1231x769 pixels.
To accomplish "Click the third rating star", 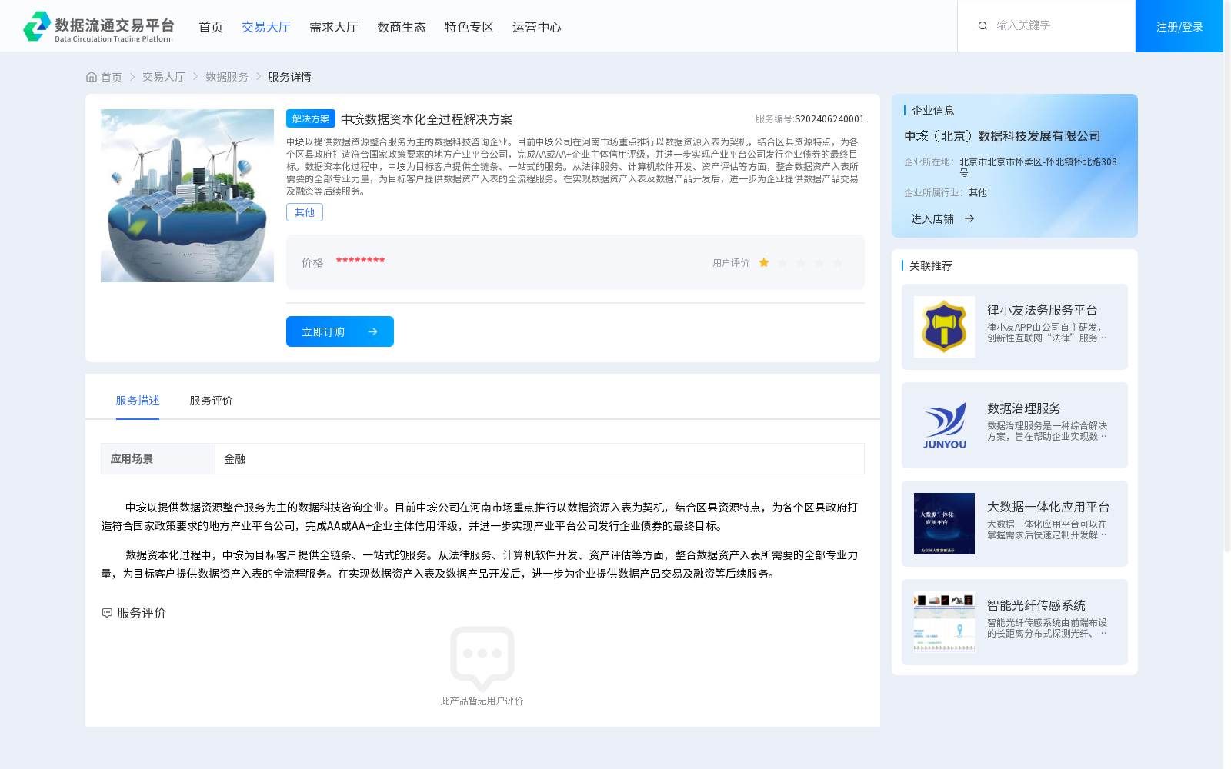I will (x=801, y=262).
